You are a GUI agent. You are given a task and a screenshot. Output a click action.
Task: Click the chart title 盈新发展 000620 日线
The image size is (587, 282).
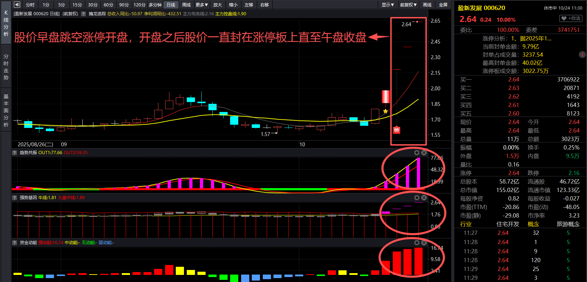click(37, 14)
